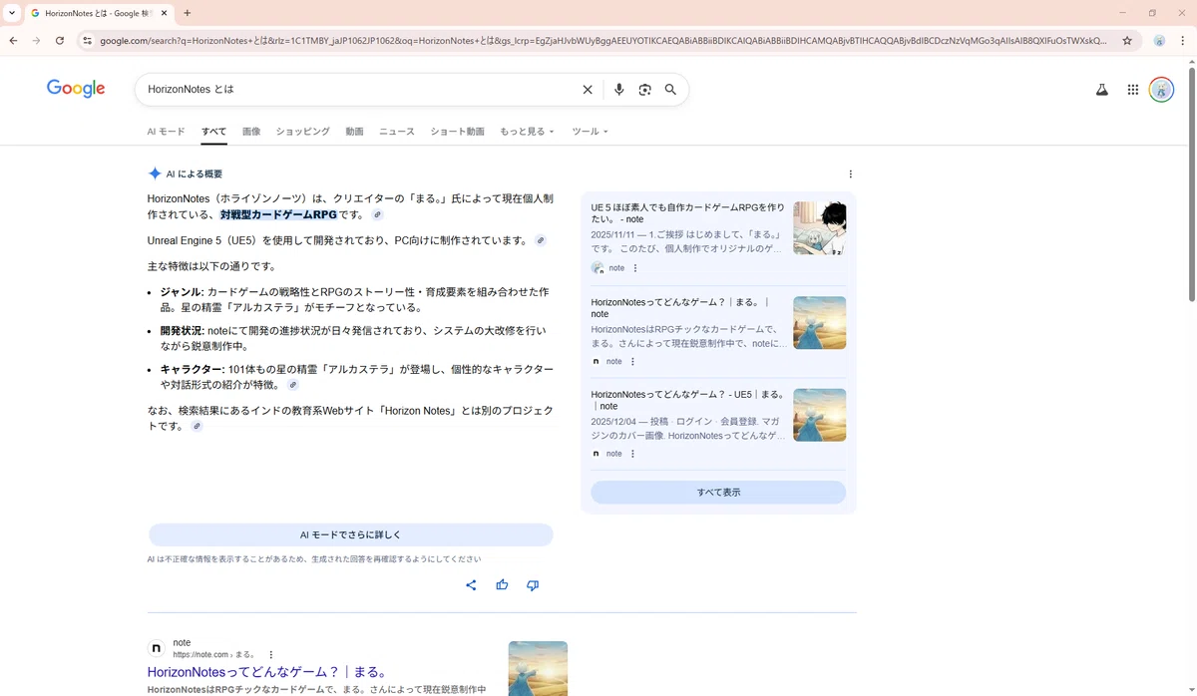The image size is (1197, 696).
Task: Open options for third note source card
Action: click(632, 454)
